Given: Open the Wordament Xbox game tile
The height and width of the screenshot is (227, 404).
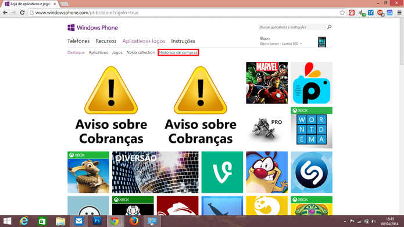Looking at the screenshot, I should pyautogui.click(x=312, y=127).
